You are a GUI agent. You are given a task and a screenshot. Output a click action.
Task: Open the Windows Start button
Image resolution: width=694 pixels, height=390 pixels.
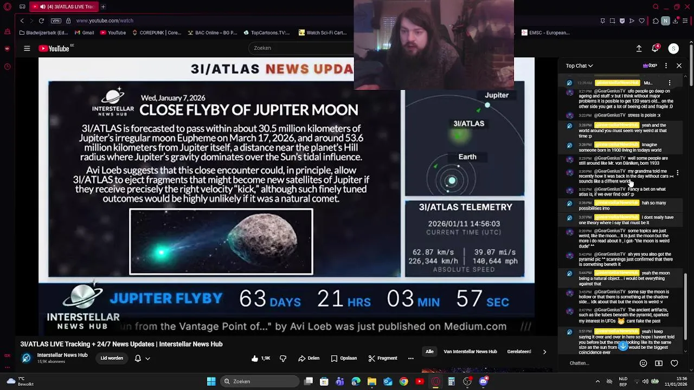point(211,381)
